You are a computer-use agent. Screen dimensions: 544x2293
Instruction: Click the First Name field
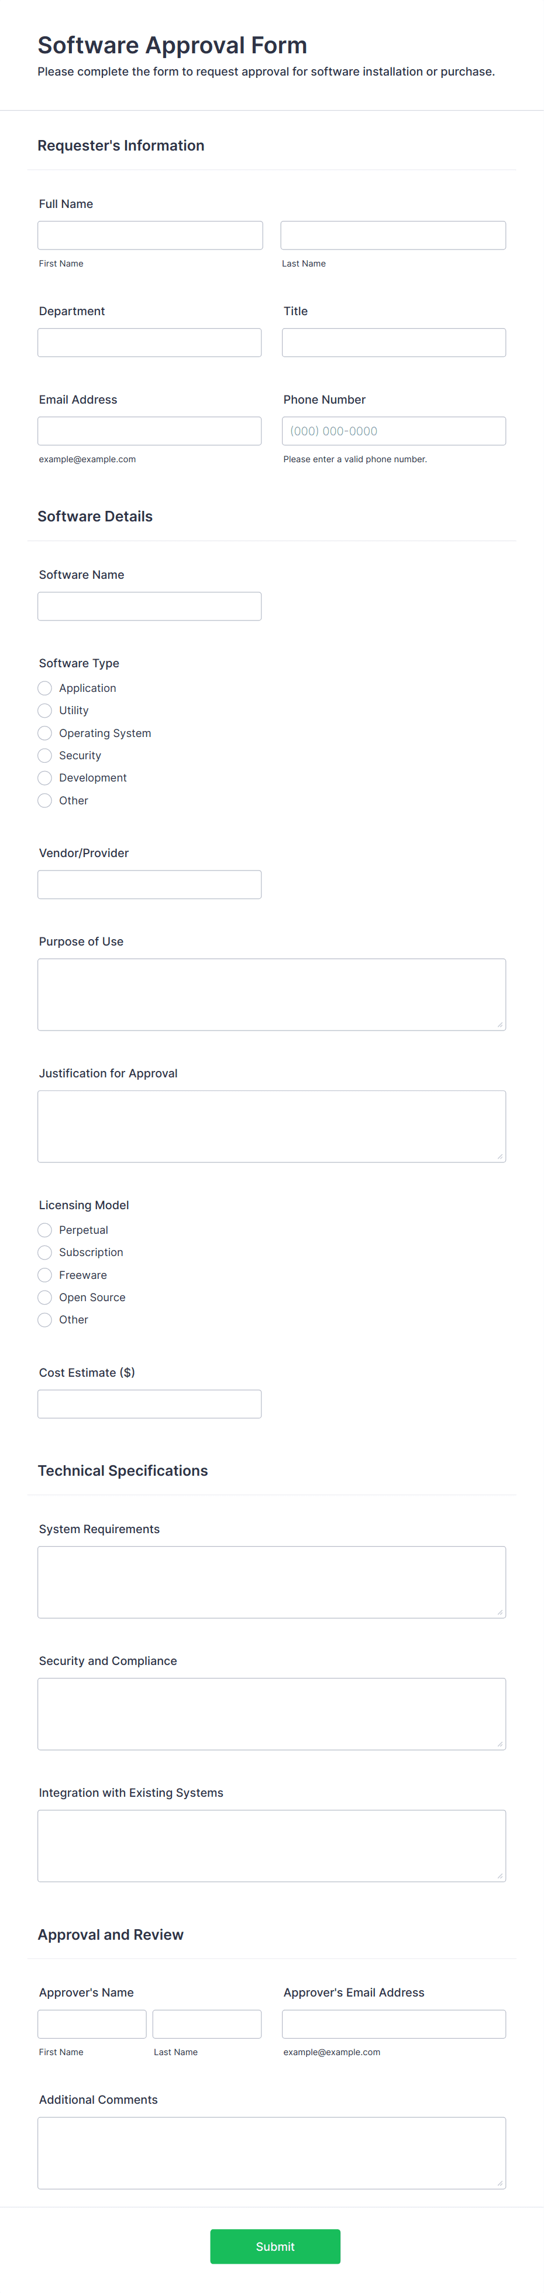point(149,234)
